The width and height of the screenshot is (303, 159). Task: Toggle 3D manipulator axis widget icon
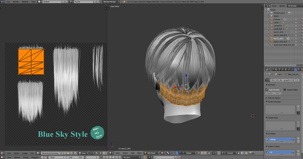[x=174, y=153]
